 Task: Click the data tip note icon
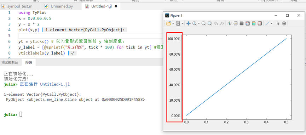tap(236, 23)
